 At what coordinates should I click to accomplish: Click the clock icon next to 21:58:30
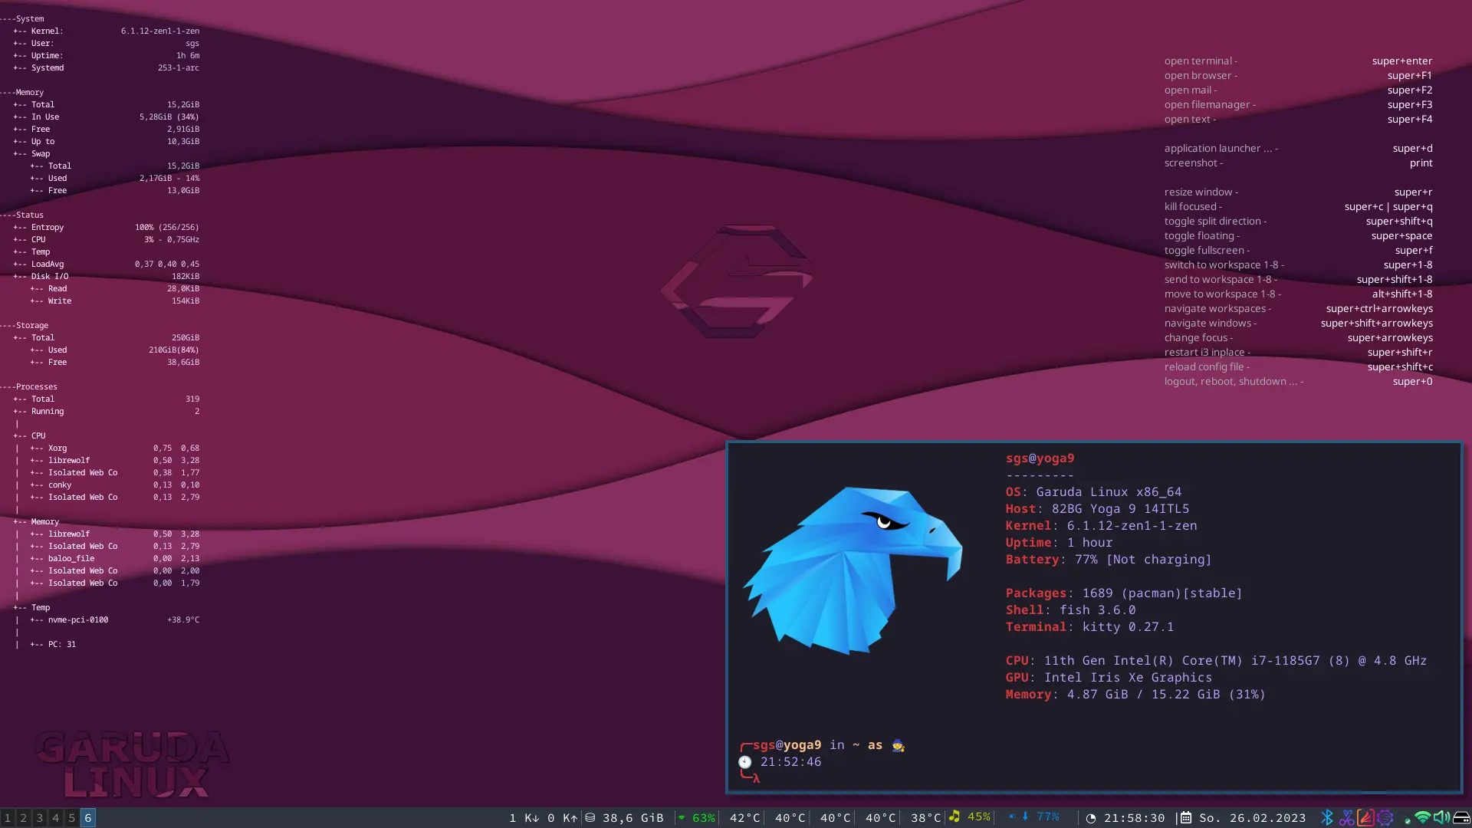pyautogui.click(x=1091, y=818)
